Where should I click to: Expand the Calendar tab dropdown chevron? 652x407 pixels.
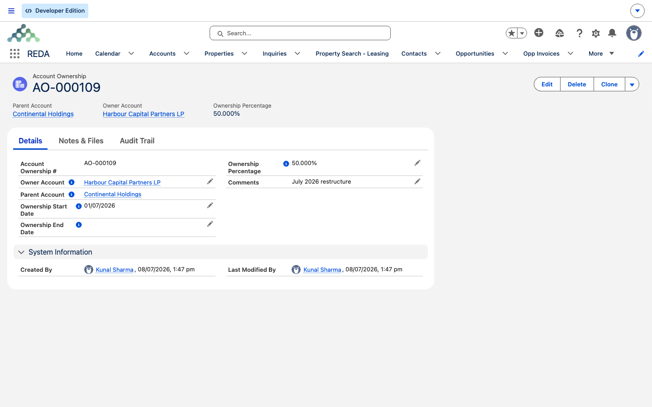click(131, 53)
